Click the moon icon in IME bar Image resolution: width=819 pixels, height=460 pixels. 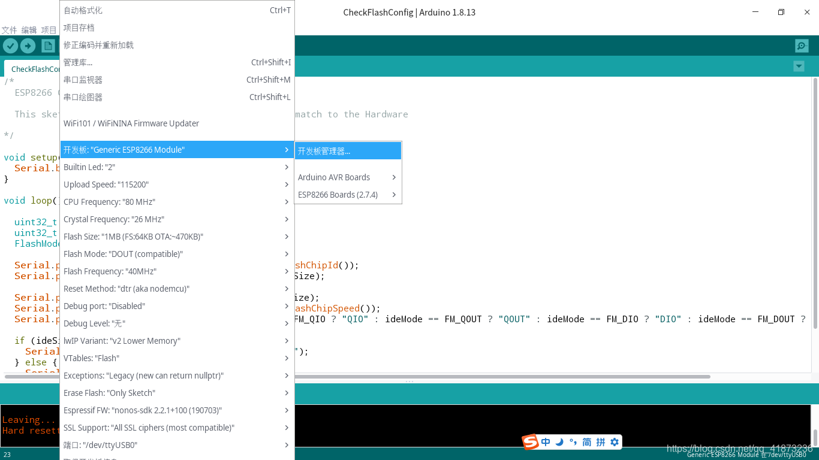(x=559, y=442)
